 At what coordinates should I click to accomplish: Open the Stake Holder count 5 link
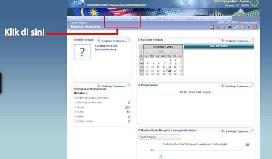pyautogui.click(x=129, y=121)
